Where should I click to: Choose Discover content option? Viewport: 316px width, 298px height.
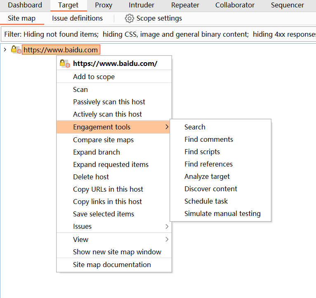pos(211,189)
